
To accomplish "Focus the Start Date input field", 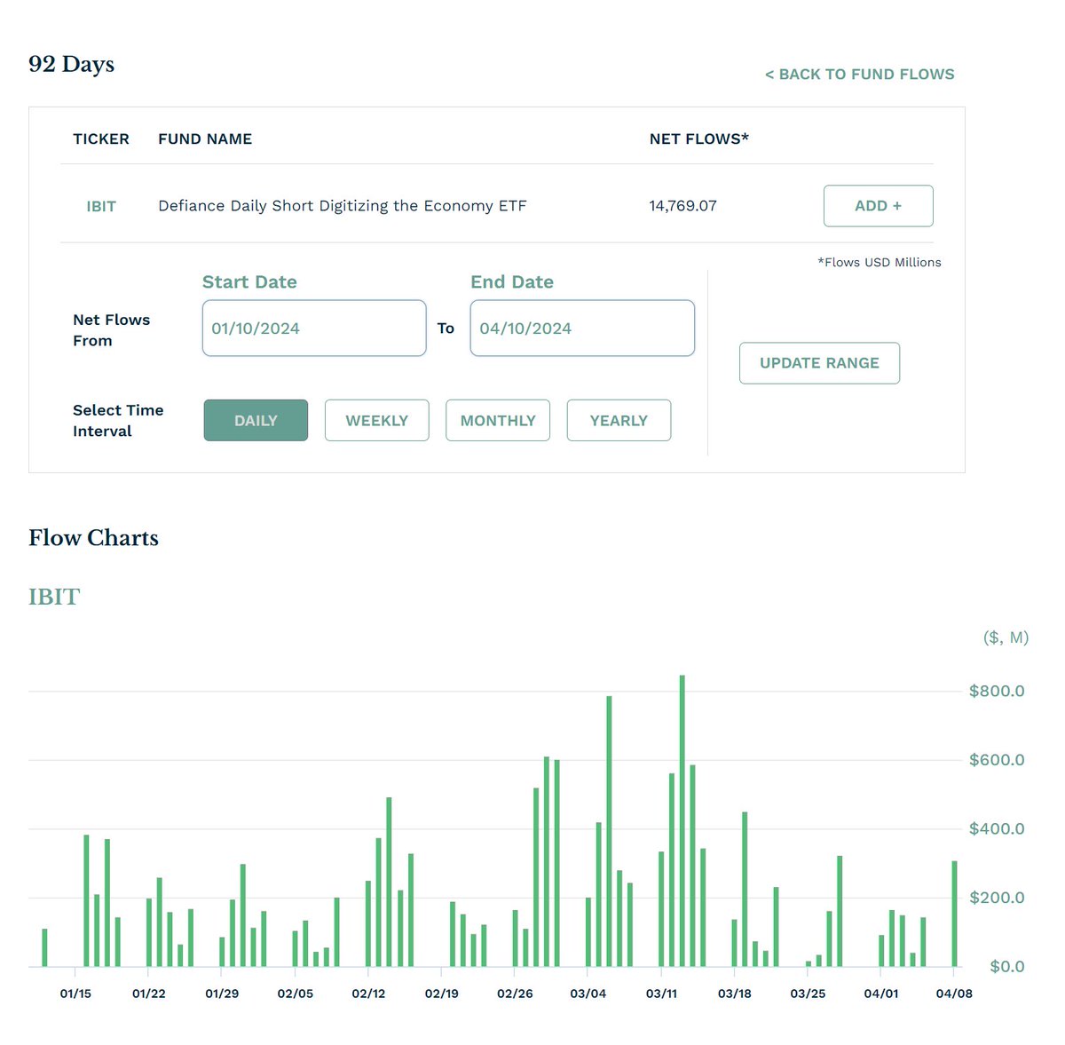I will click(313, 329).
